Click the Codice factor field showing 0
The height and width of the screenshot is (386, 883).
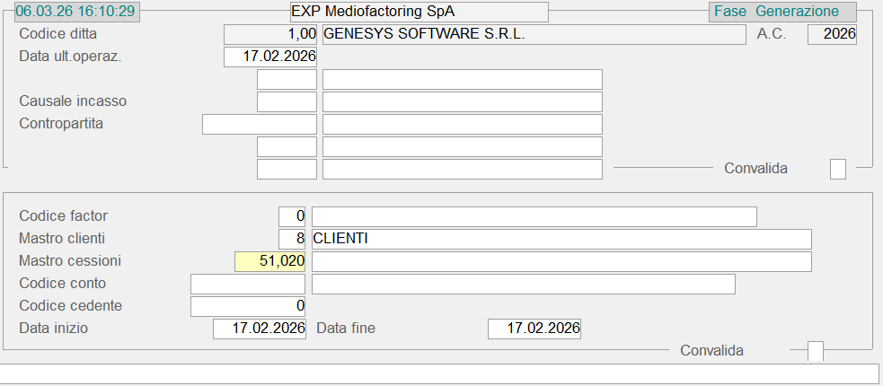point(292,216)
